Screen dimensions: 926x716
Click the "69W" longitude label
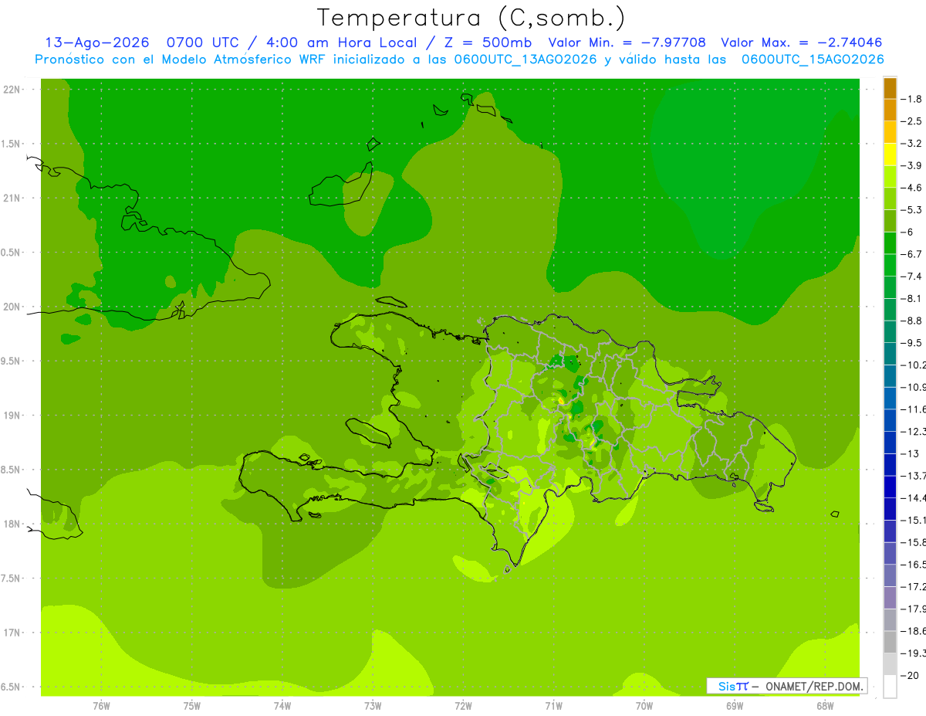734,706
